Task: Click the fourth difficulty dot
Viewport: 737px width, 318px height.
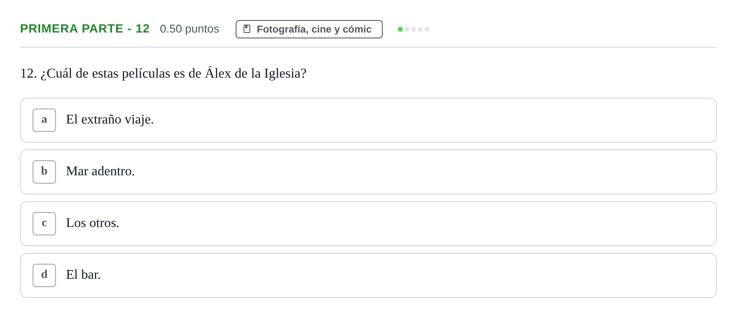Action: click(x=420, y=29)
